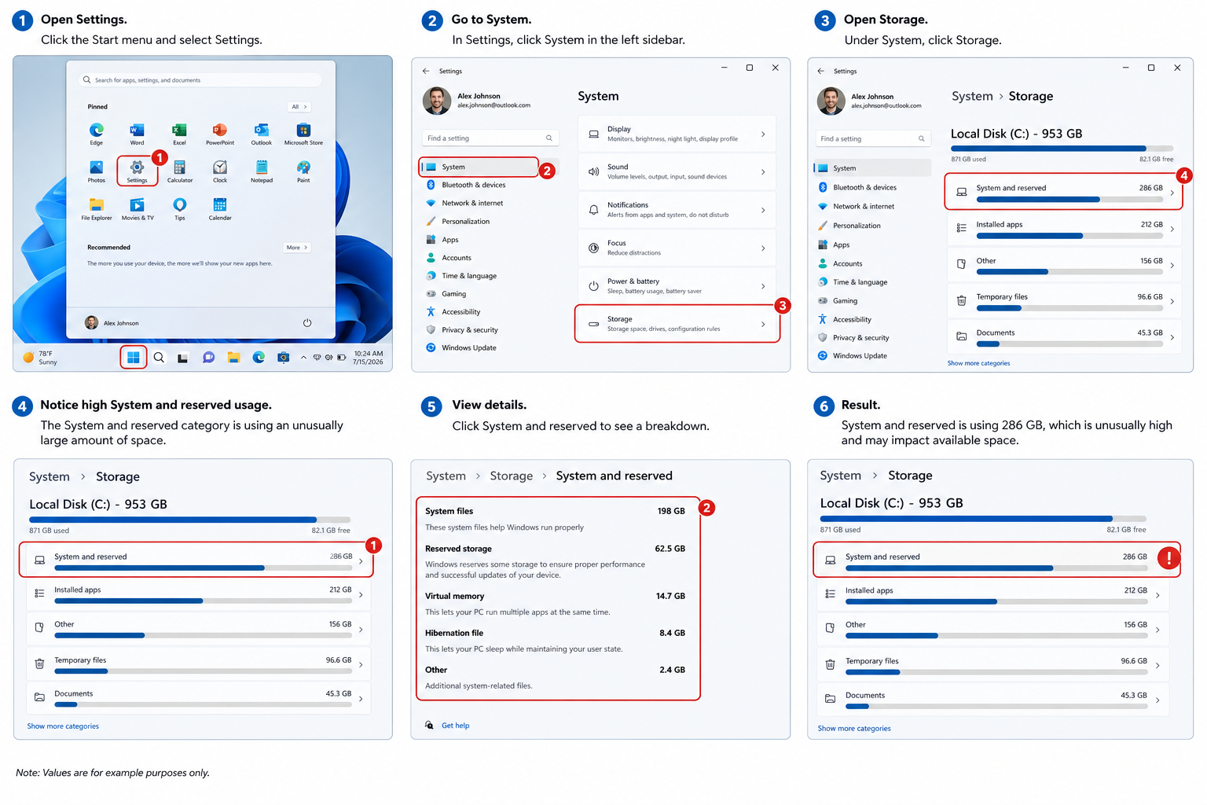The height and width of the screenshot is (805, 1207).
Task: Expand the All apps button beside Pinned
Action: click(x=299, y=107)
